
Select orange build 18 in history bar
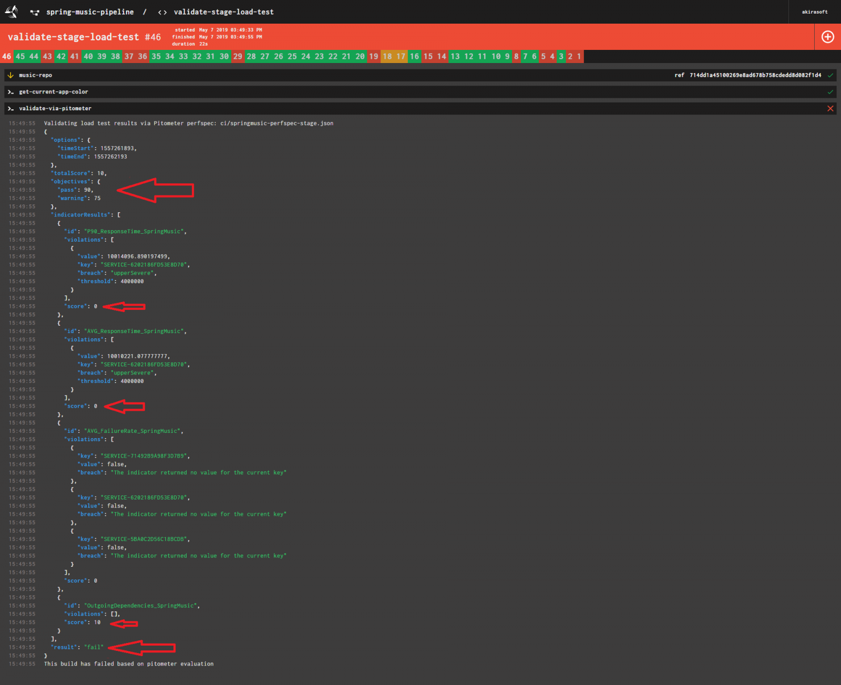[x=387, y=56]
